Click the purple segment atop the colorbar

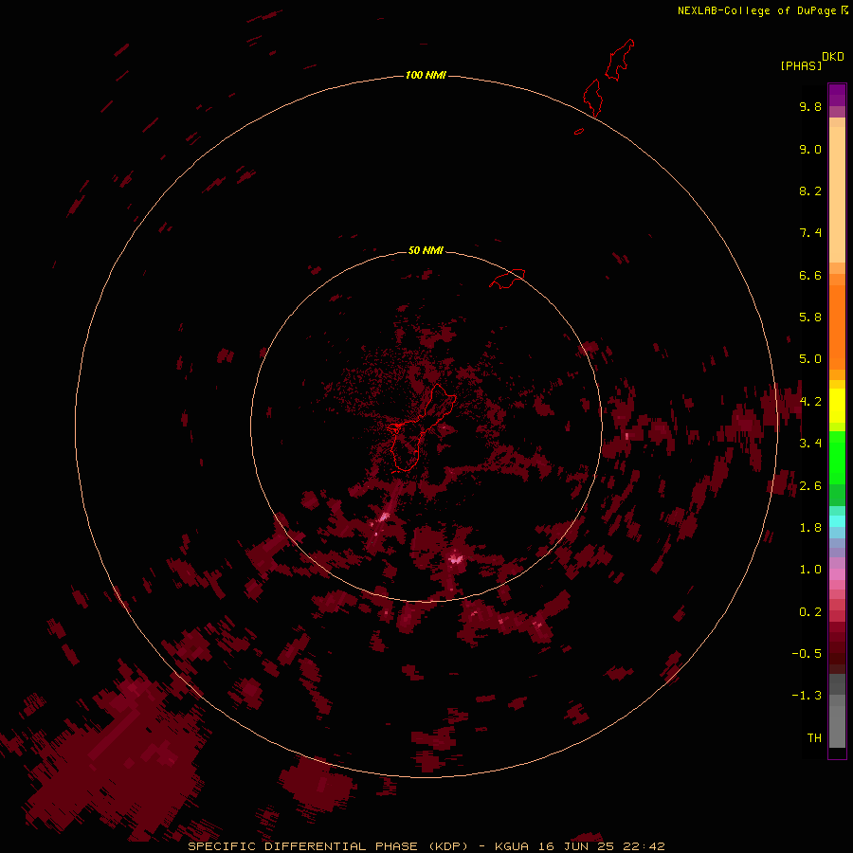(837, 95)
